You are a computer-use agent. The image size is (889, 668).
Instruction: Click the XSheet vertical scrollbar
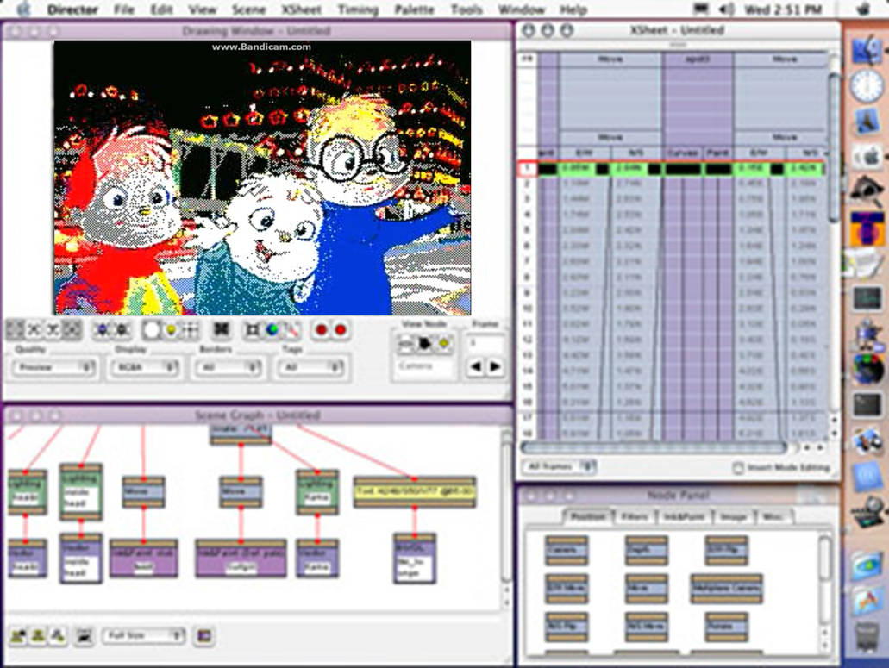[833, 147]
